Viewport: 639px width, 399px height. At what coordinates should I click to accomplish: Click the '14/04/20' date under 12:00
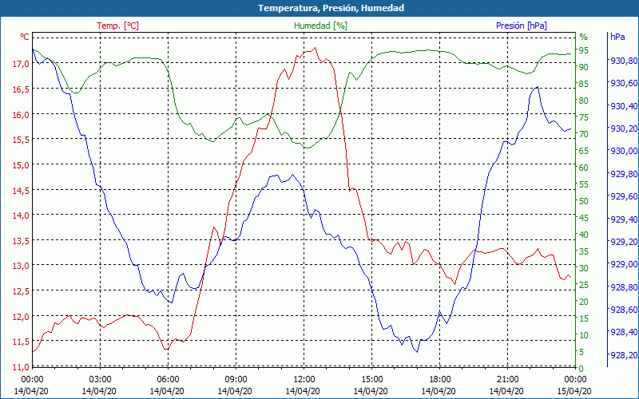pos(303,391)
